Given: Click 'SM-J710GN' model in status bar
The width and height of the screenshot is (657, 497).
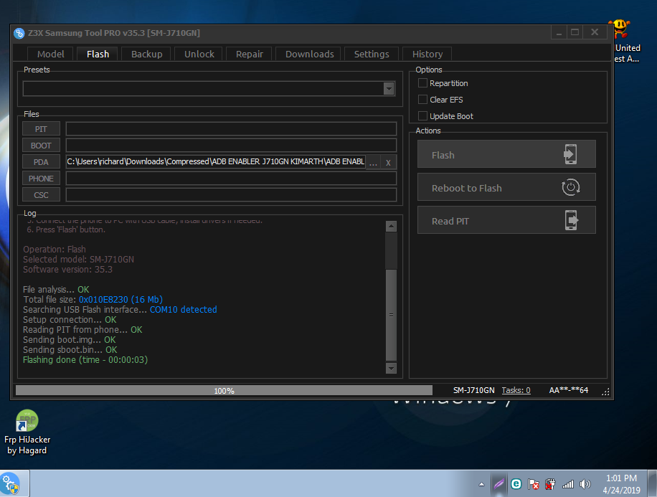Looking at the screenshot, I should coord(473,390).
